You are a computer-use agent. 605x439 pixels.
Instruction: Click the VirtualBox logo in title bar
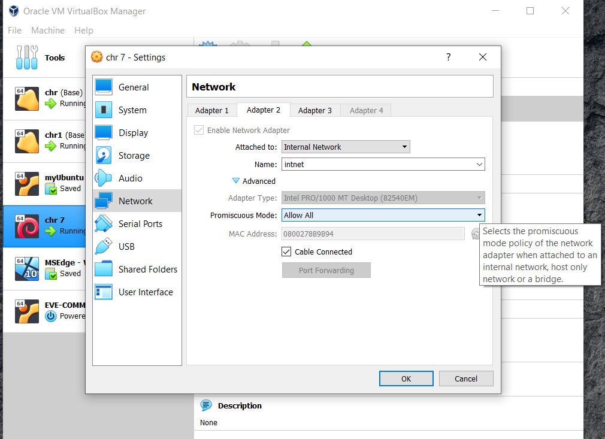14,11
